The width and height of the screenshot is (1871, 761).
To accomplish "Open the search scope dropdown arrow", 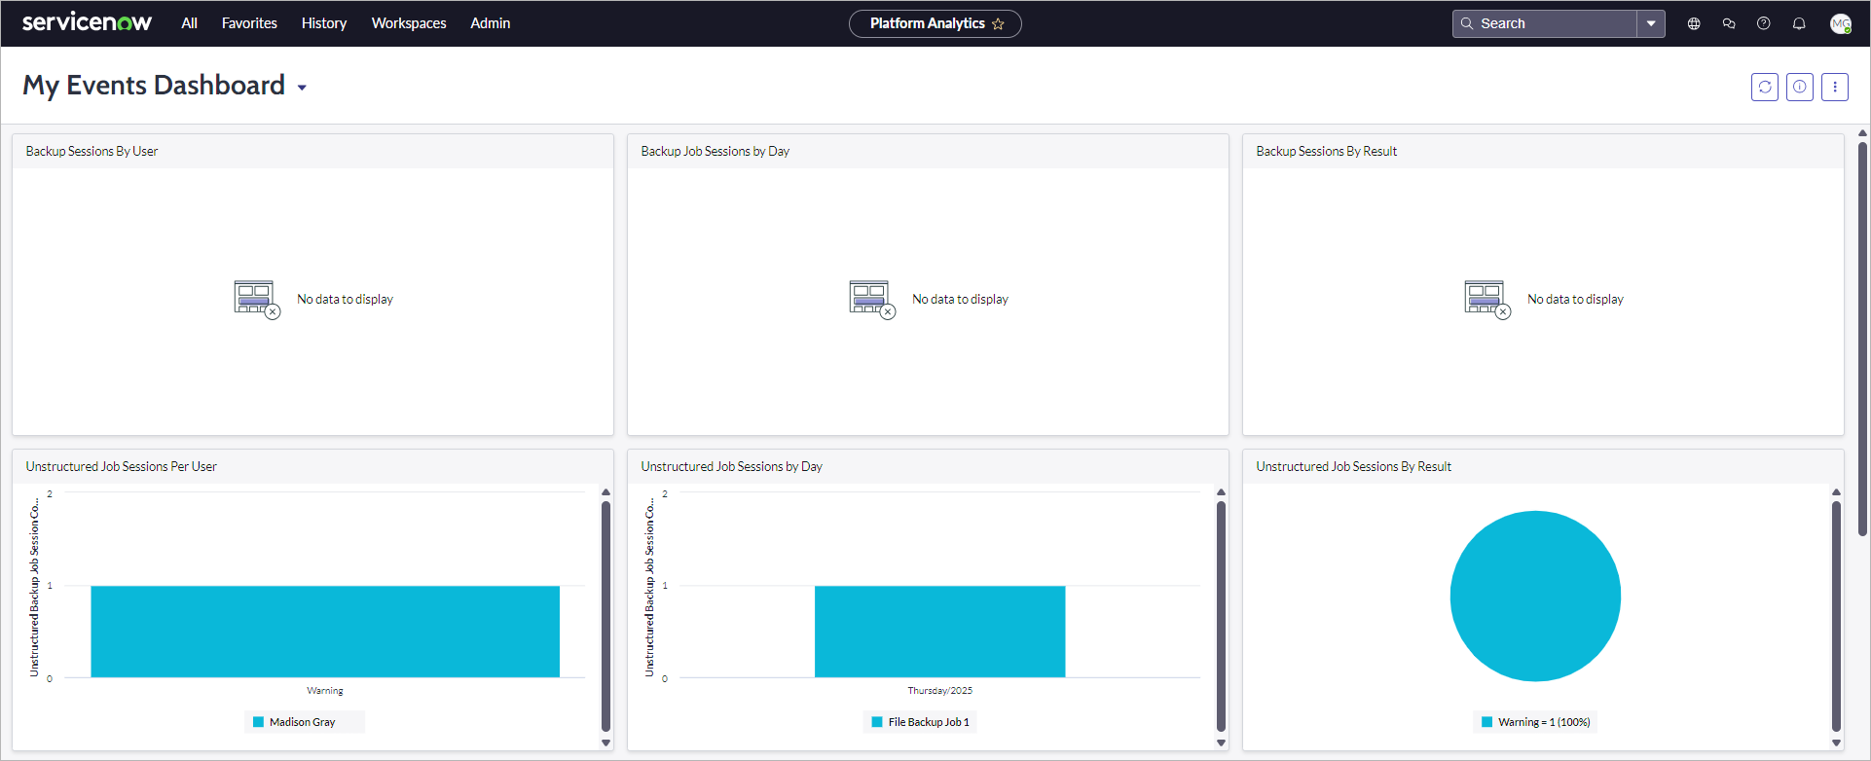I will click(x=1651, y=23).
